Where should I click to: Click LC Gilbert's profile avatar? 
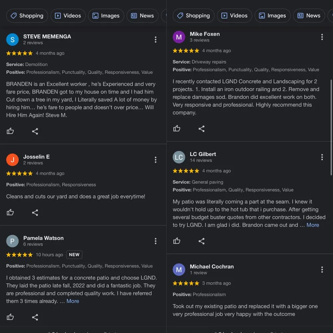[179, 157]
